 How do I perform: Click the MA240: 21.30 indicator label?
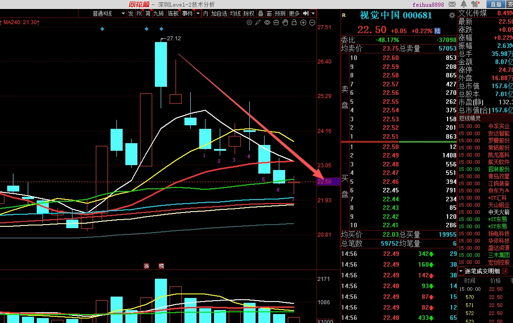(21, 22)
